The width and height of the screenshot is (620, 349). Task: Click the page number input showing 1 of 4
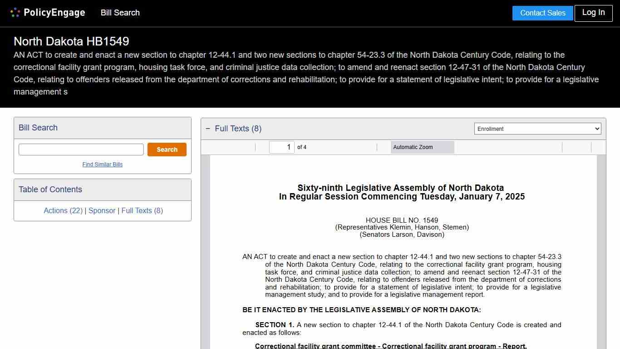pyautogui.click(x=281, y=147)
